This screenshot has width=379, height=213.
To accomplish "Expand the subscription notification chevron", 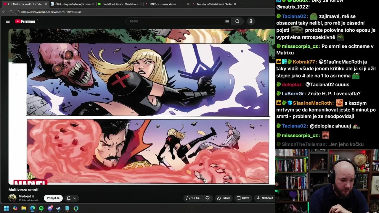I will (x=75, y=198).
